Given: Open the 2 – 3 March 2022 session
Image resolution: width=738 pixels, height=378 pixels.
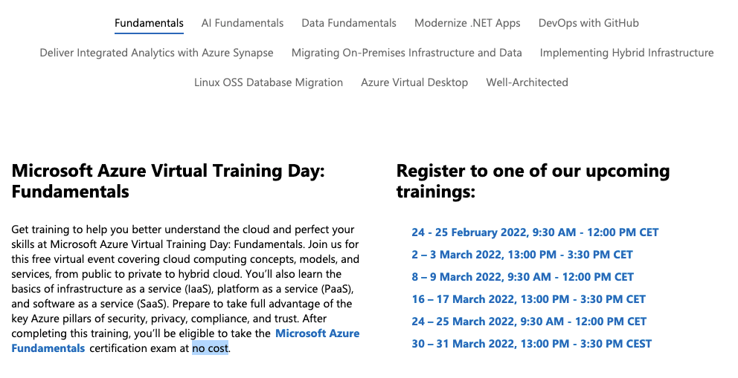Looking at the screenshot, I should [522, 255].
